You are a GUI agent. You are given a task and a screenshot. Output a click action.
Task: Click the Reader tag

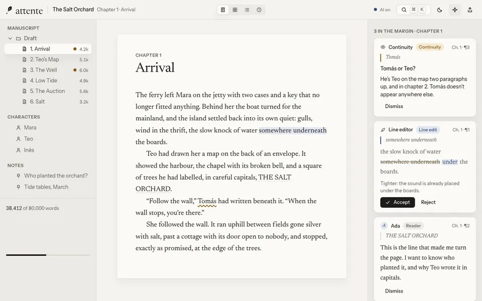click(413, 226)
